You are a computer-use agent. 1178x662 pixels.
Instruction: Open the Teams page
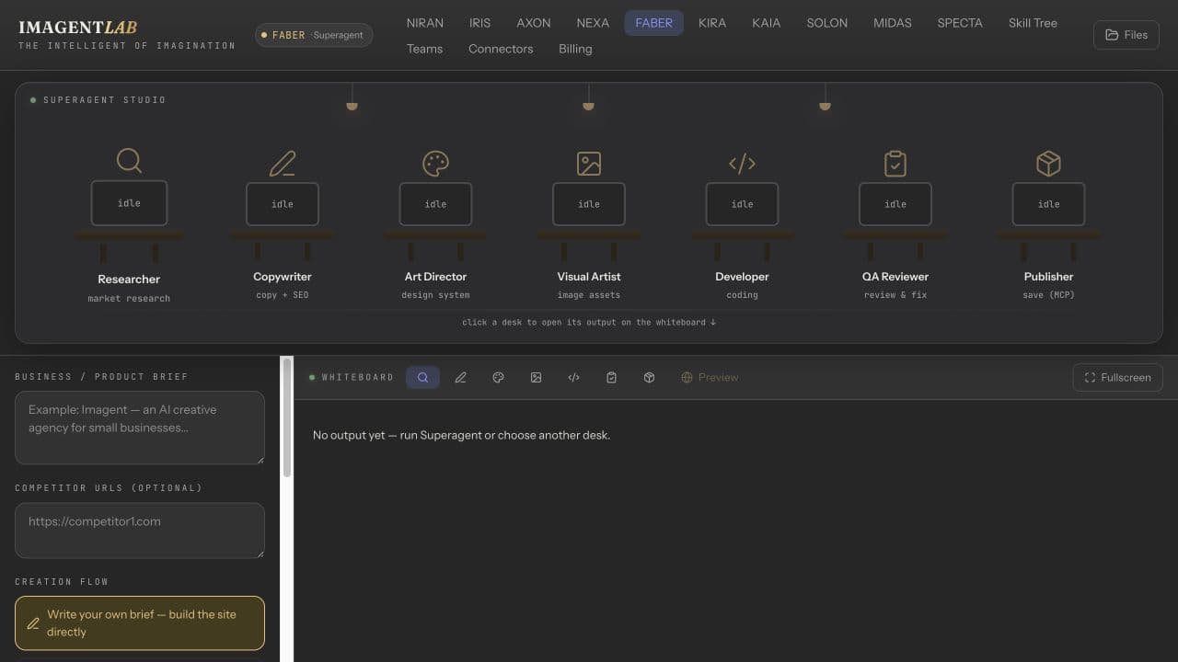(424, 49)
